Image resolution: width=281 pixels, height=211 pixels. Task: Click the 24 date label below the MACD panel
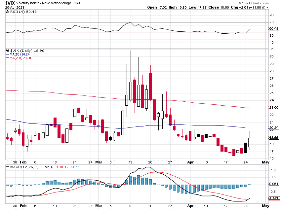[x=246, y=206]
